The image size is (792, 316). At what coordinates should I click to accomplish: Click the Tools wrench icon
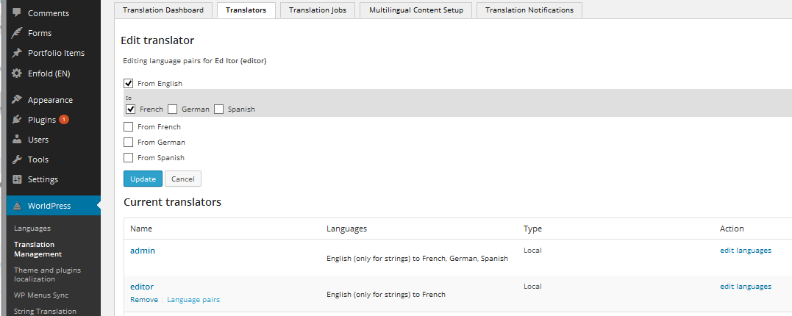click(x=17, y=159)
